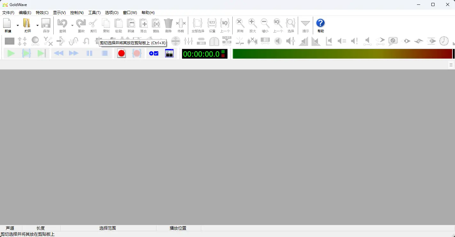The width and height of the screenshot is (455, 237).
Task: Click the 00:00:00.0 time display
Action: [x=204, y=54]
